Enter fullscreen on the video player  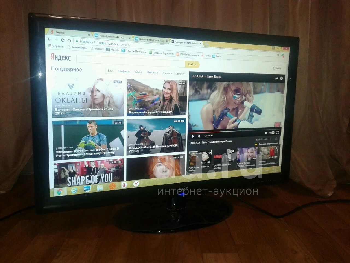[278, 132]
